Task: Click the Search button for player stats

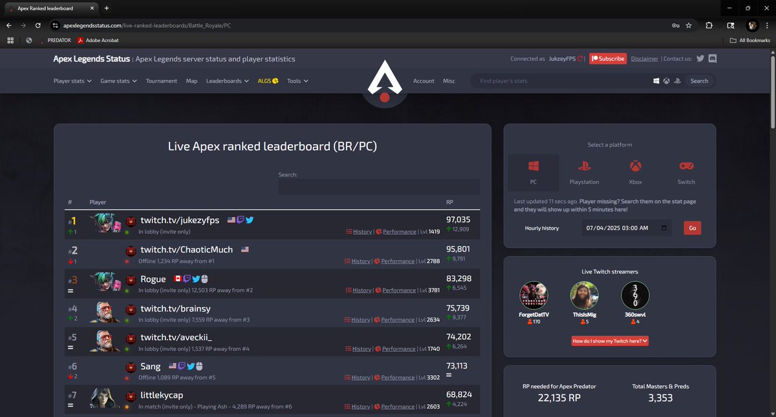Action: (699, 81)
